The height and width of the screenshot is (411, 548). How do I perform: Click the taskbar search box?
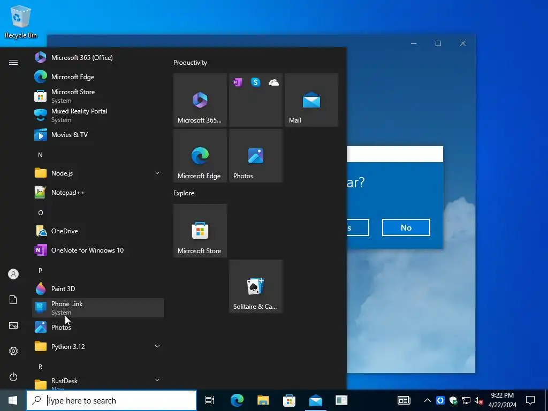coord(111,400)
